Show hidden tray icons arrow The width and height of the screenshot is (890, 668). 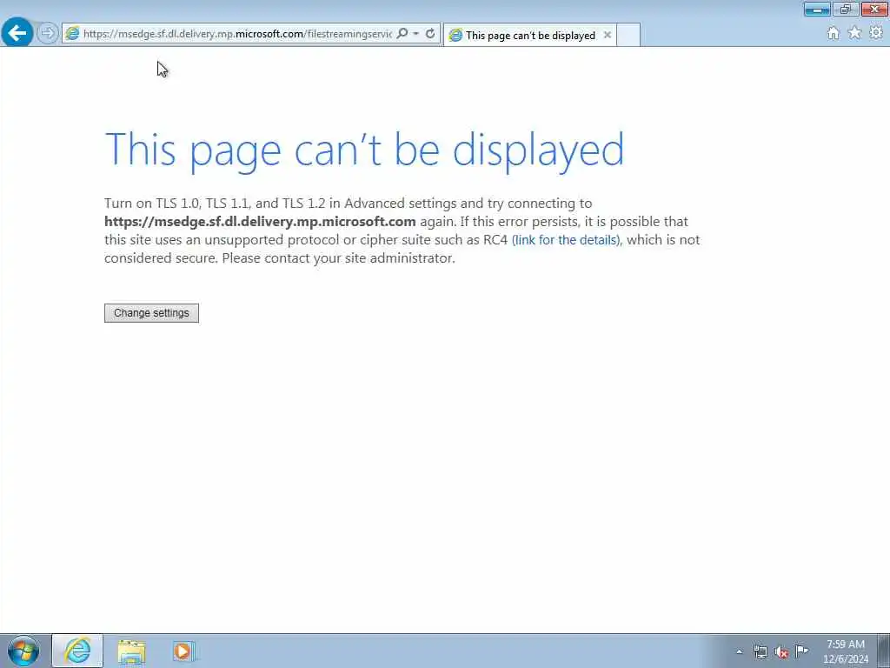(x=739, y=652)
